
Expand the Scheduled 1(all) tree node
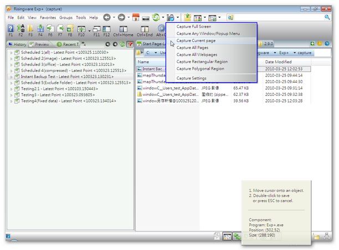click(12, 52)
